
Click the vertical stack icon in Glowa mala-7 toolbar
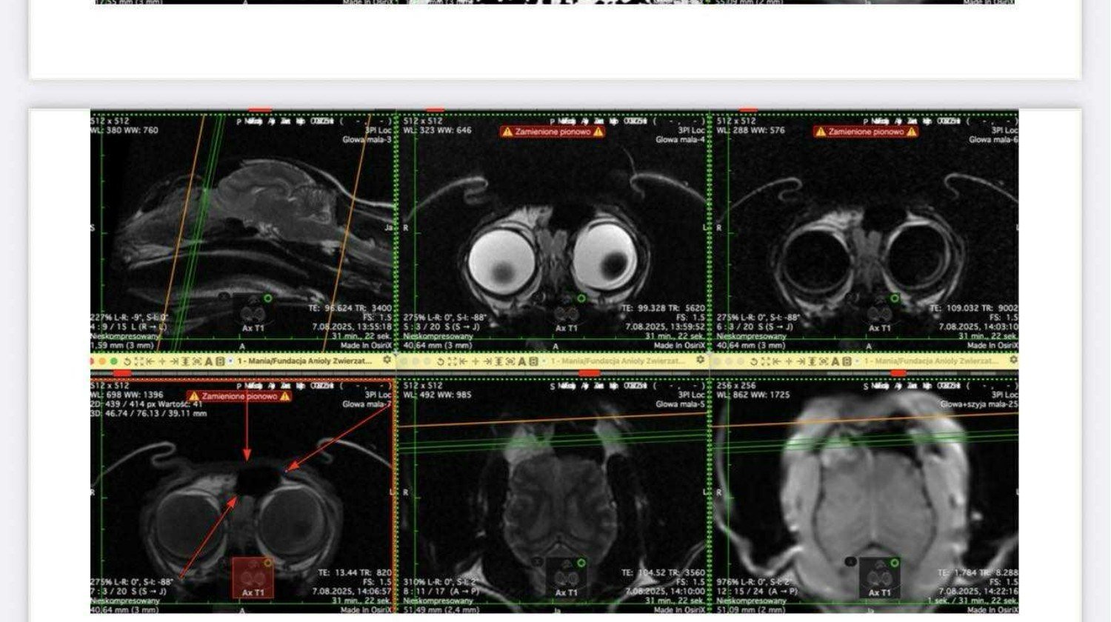coord(184,361)
